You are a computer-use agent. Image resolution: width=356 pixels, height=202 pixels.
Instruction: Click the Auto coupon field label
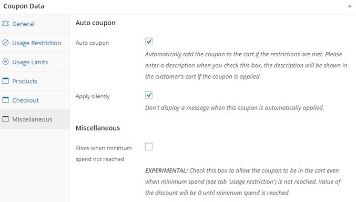point(92,43)
